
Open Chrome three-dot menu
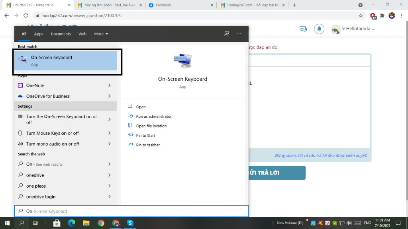(402, 16)
